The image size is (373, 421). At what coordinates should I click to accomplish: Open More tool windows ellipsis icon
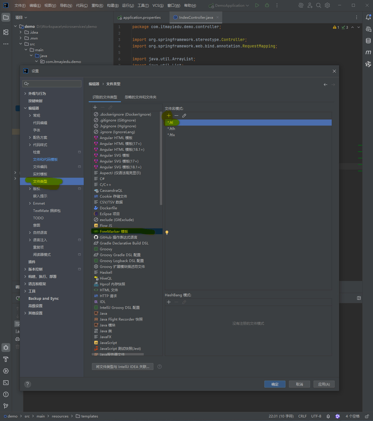tap(6, 44)
